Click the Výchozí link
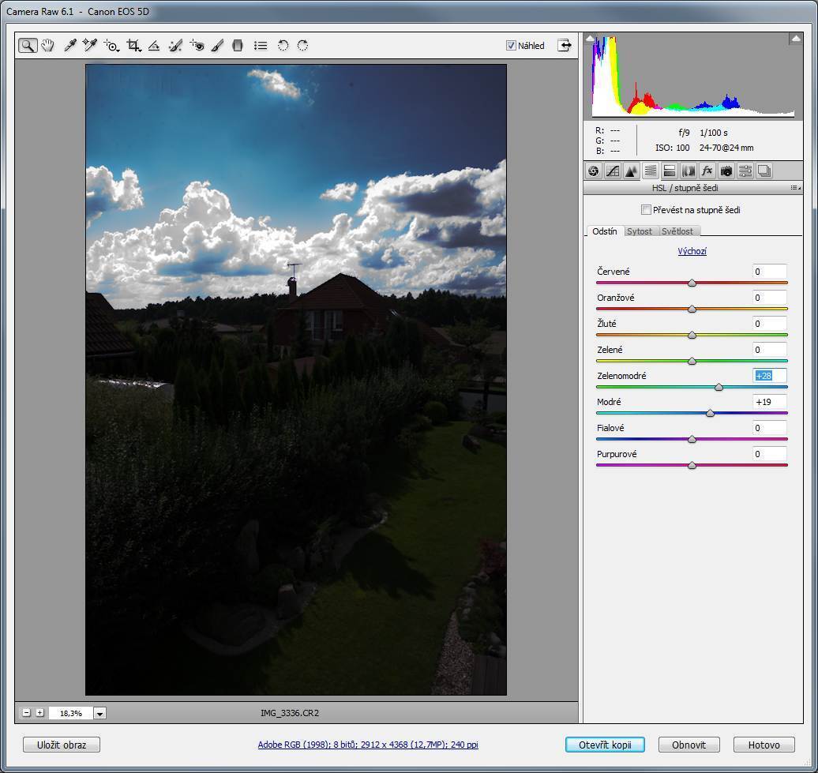Screen dimensions: 818x773 click(x=692, y=251)
